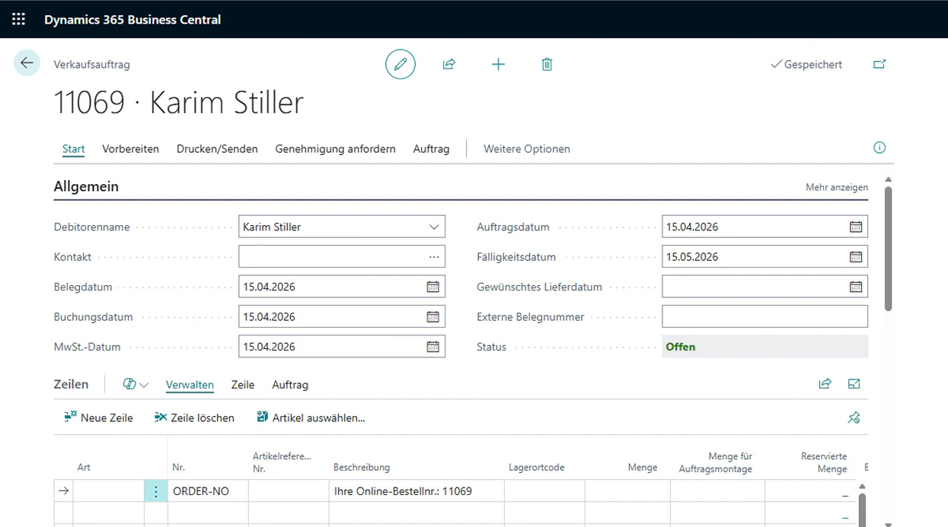Click Externe Belegnummer input field

click(x=764, y=316)
